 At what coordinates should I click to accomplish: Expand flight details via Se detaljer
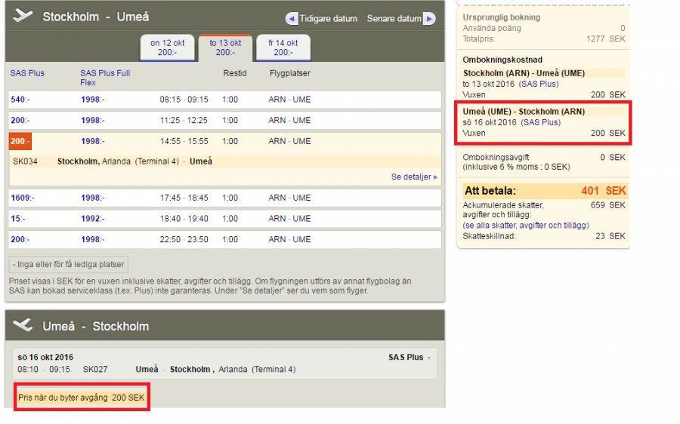(x=414, y=177)
